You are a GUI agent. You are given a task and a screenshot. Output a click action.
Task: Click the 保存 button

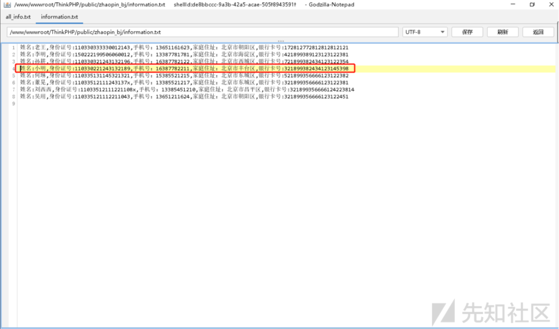467,32
